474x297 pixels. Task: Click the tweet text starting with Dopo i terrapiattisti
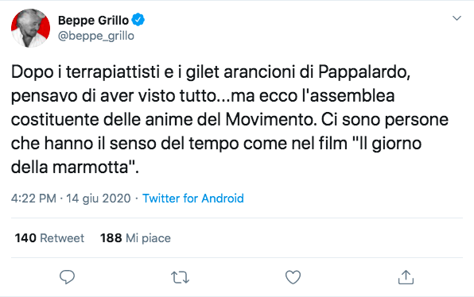pos(230,119)
